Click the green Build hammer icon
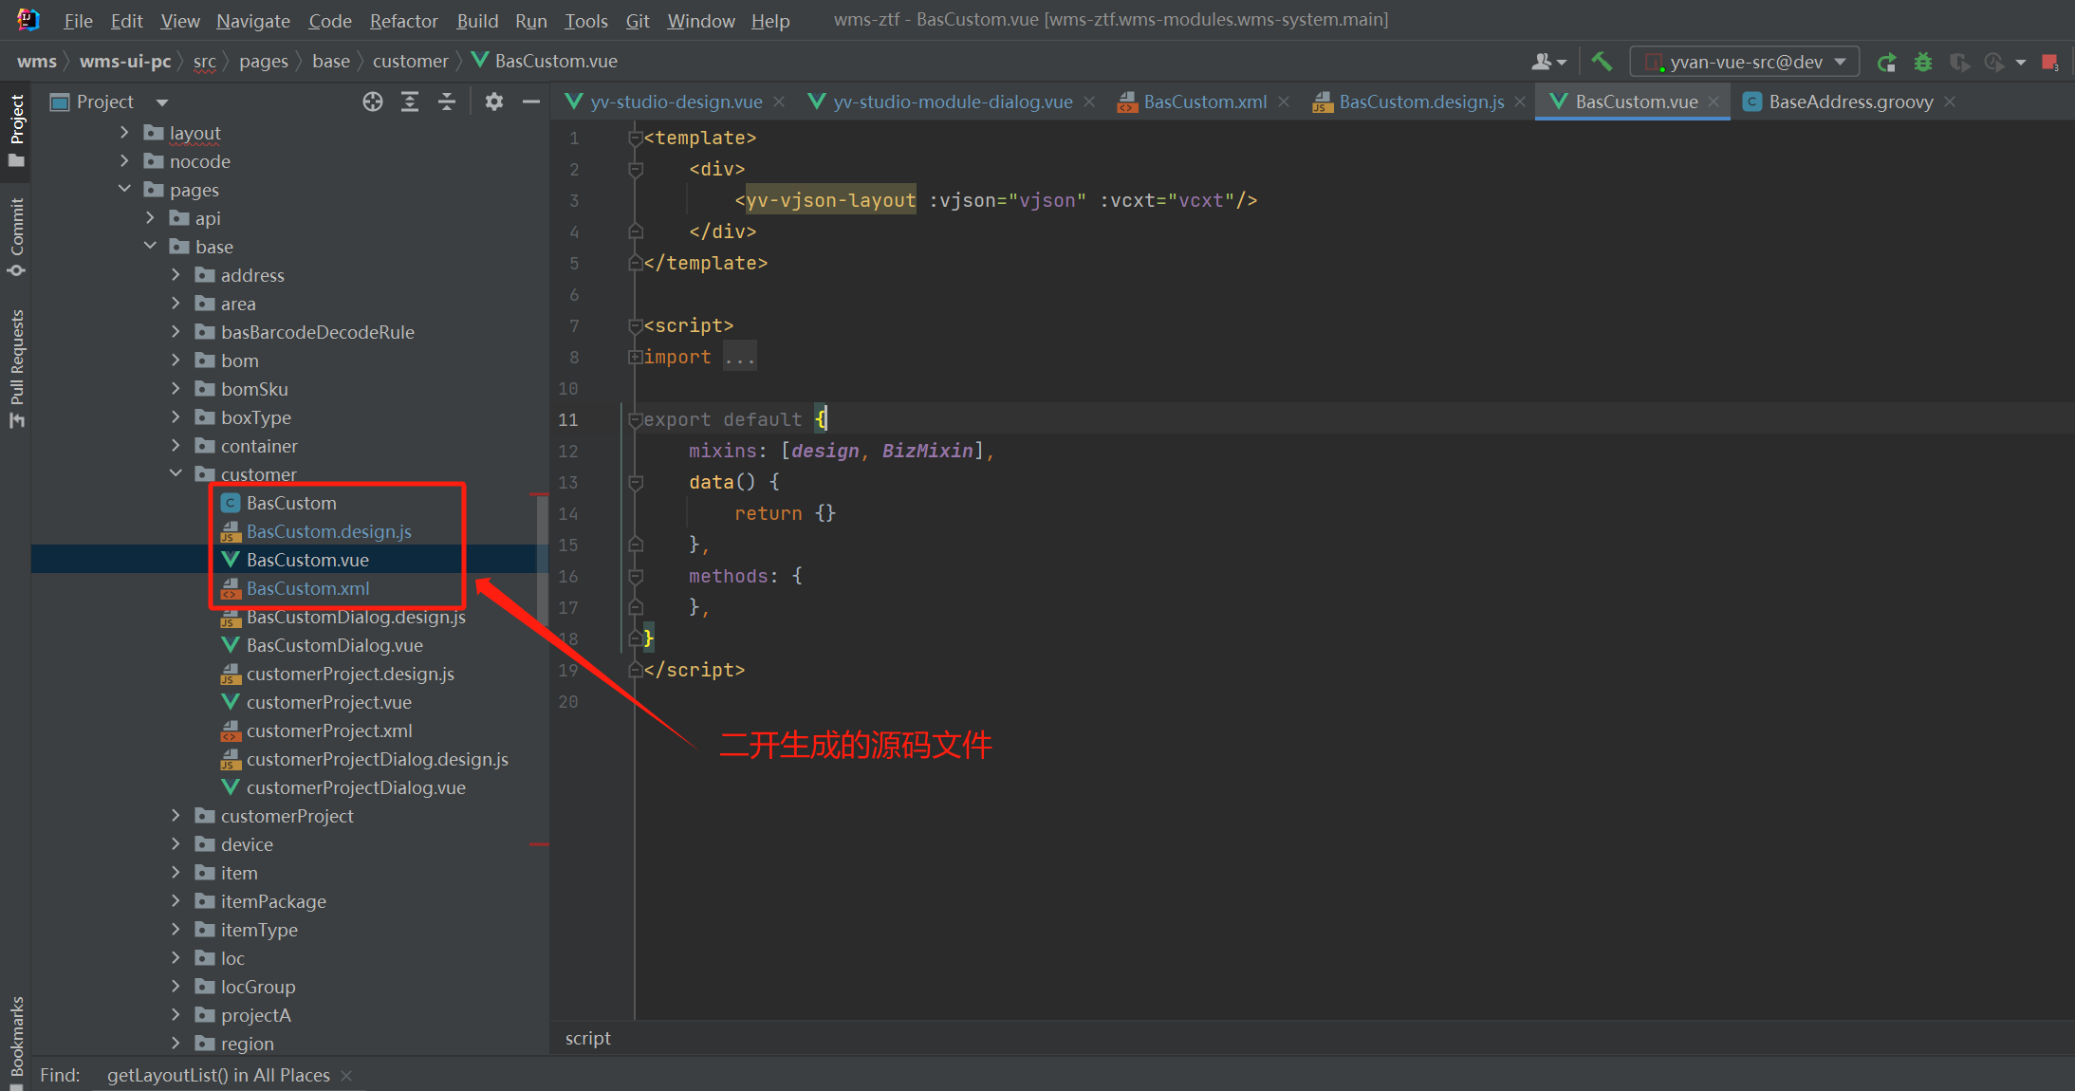 click(1602, 62)
